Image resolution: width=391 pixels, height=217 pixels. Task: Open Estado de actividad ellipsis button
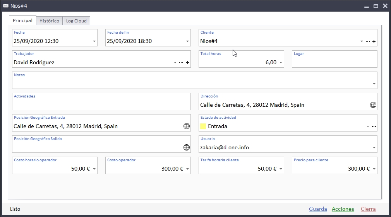pyautogui.click(x=374, y=126)
